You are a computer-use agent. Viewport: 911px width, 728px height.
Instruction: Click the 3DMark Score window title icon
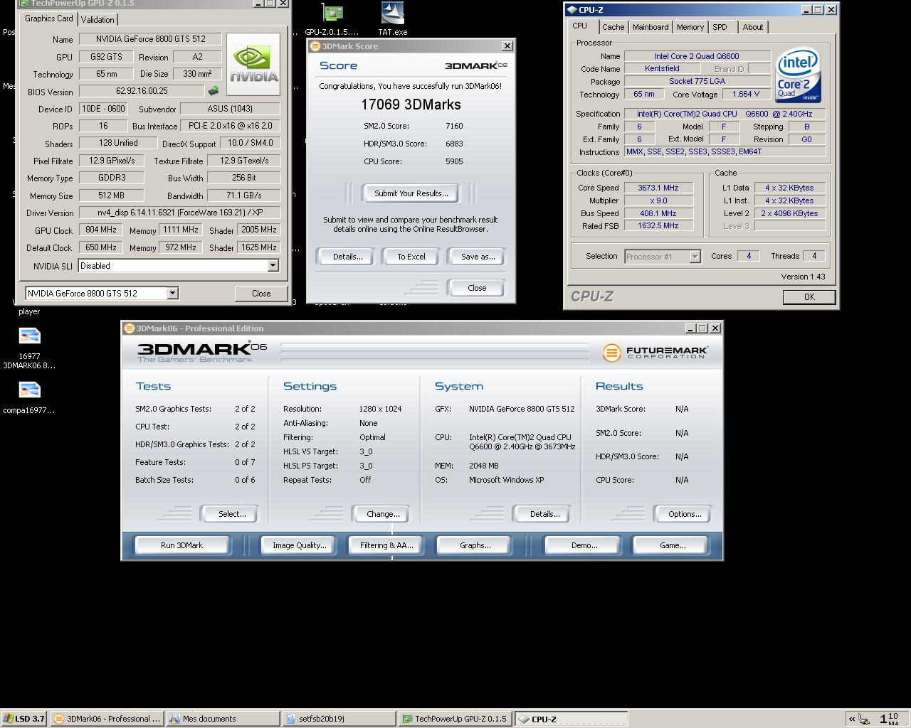coord(315,46)
